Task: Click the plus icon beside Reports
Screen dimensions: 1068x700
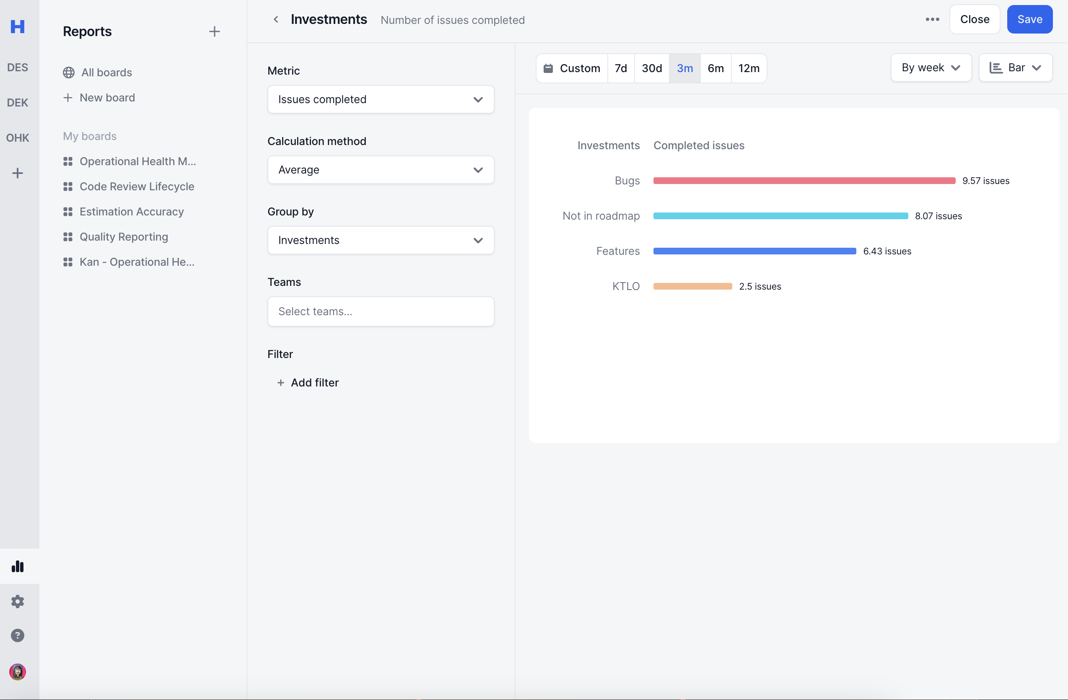Action: pos(215,31)
